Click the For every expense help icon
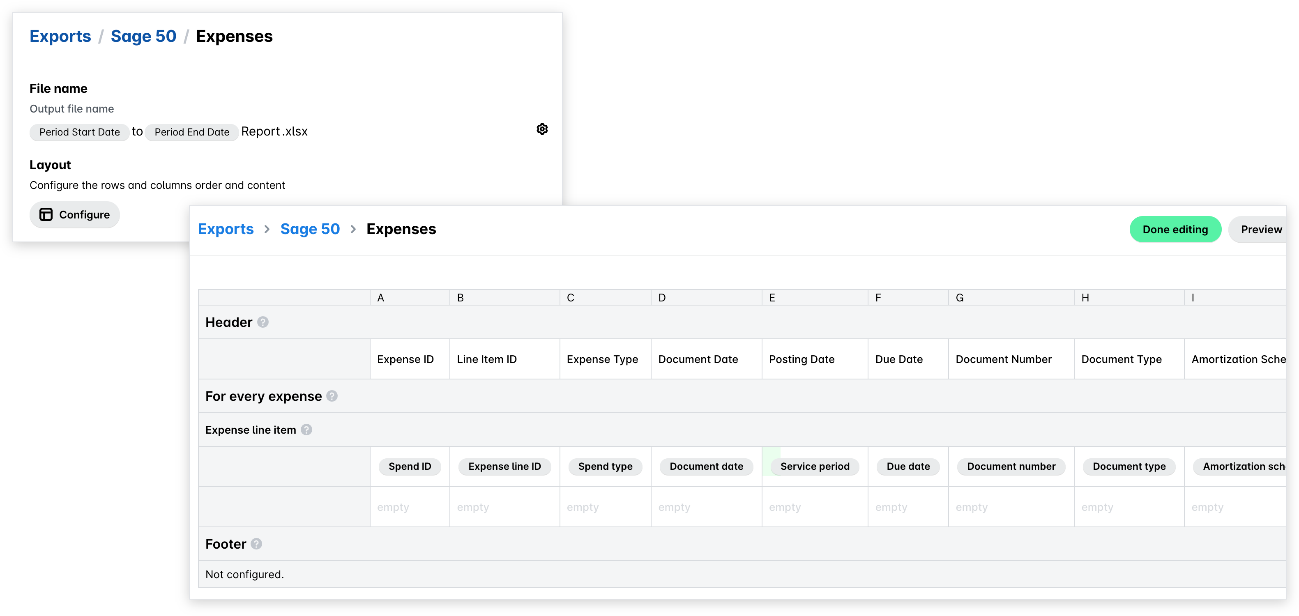 point(332,396)
